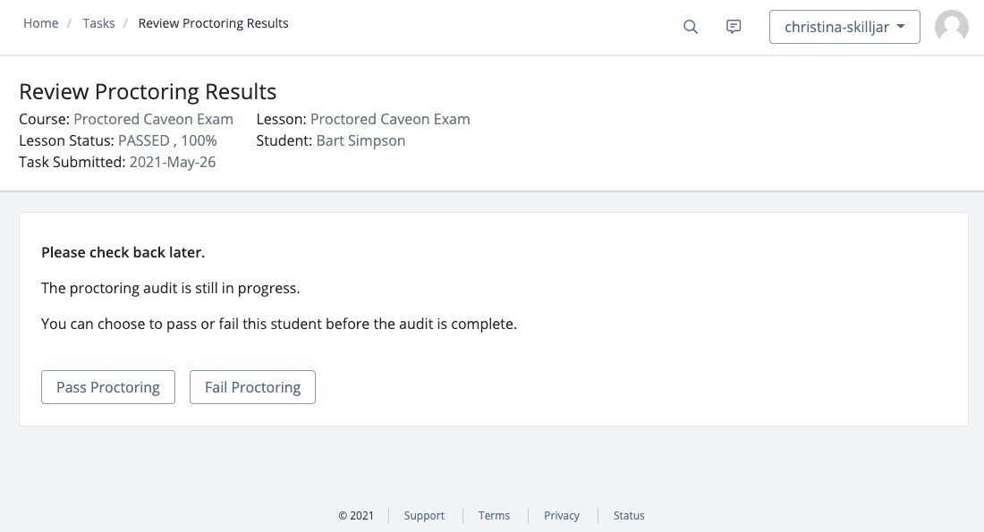Image resolution: width=984 pixels, height=532 pixels.
Task: Open the Course Proctored Caveon Exam link
Action: (x=153, y=119)
